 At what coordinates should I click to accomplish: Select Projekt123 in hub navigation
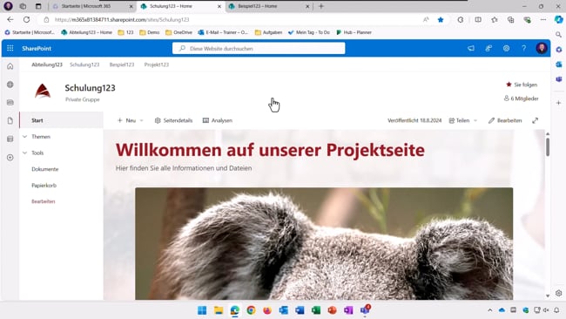pyautogui.click(x=156, y=64)
